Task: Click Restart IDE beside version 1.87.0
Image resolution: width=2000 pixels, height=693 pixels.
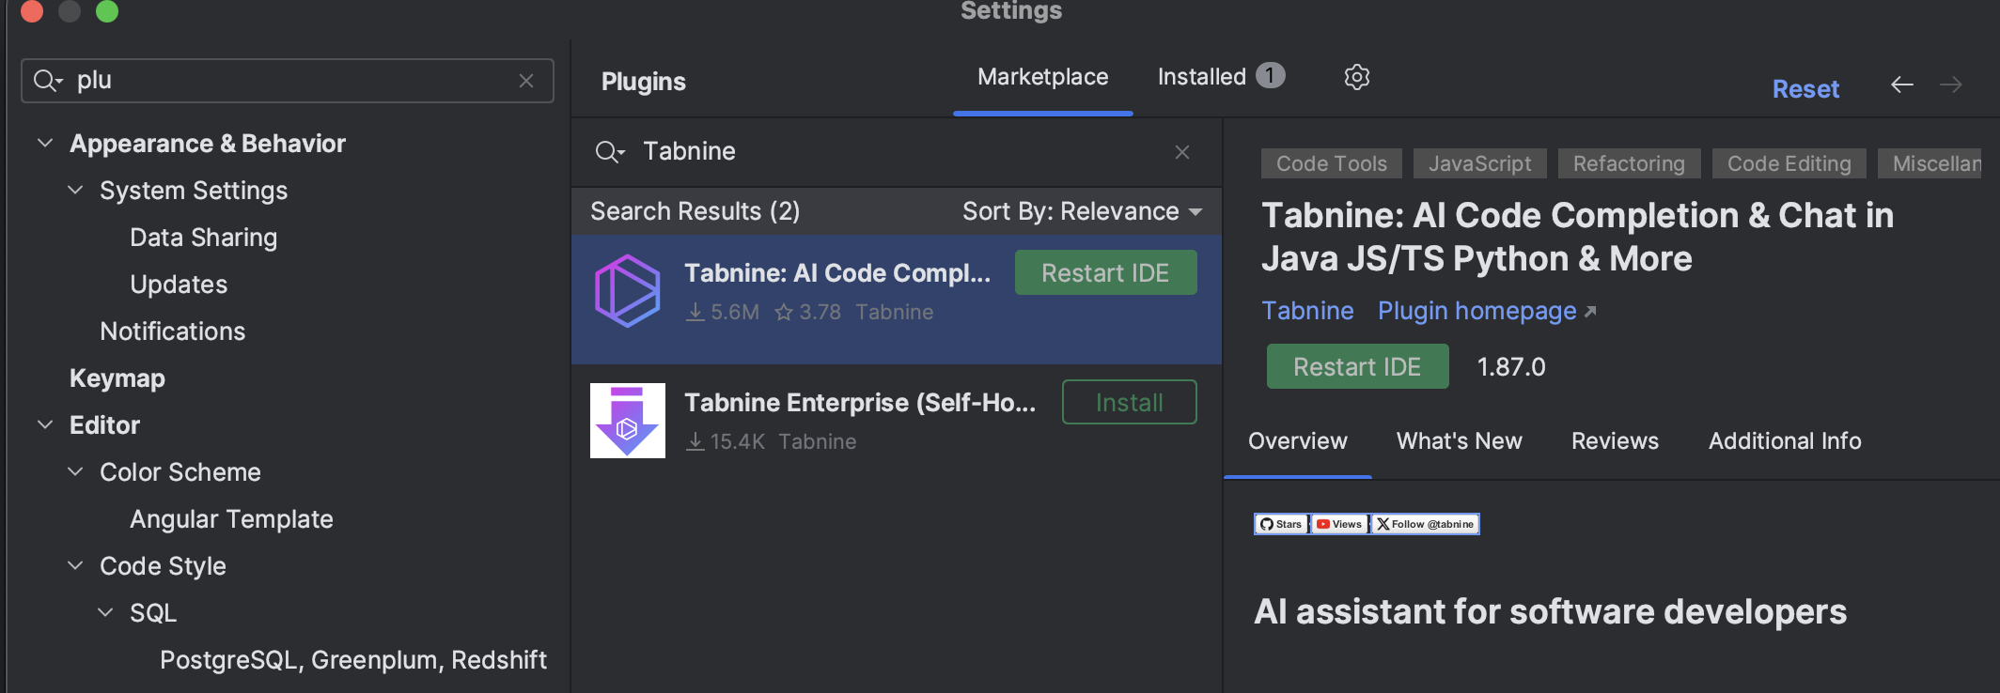Action: tap(1357, 366)
